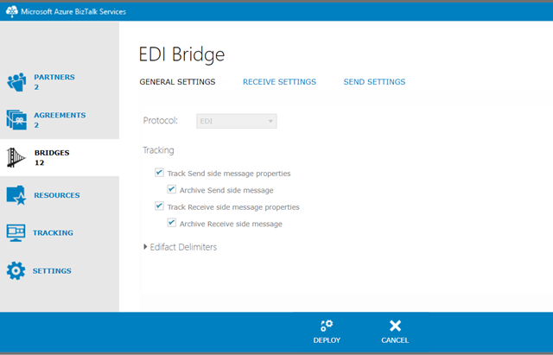Switch to the Receive Settings tab
Image resolution: width=553 pixels, height=355 pixels.
[x=279, y=82]
